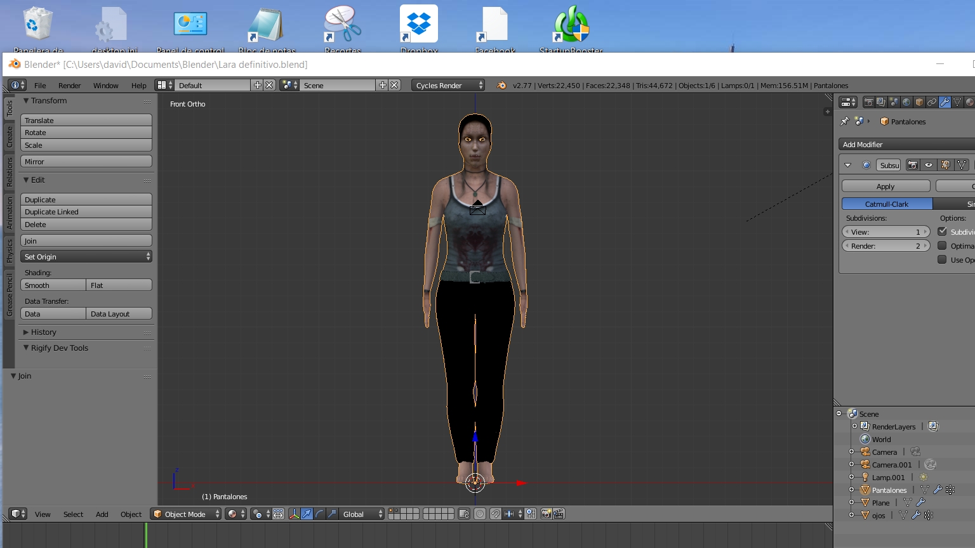Collapse the Transform tool panel

tap(26, 100)
